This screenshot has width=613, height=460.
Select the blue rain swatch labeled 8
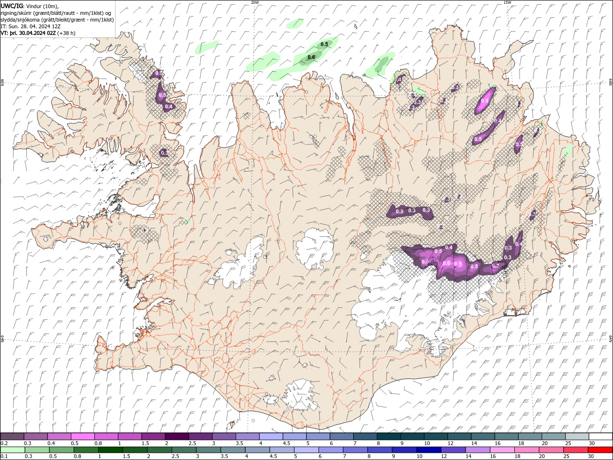380,450
